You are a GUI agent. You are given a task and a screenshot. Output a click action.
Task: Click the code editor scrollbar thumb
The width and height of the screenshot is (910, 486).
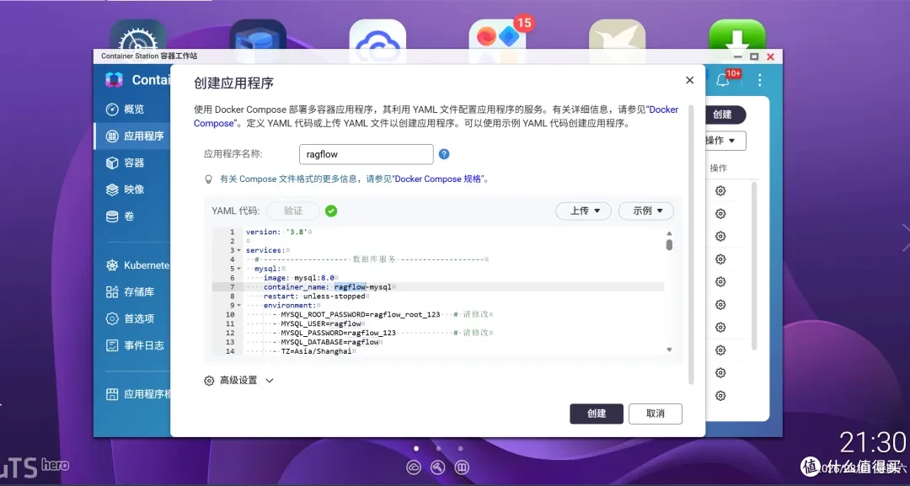[669, 245]
